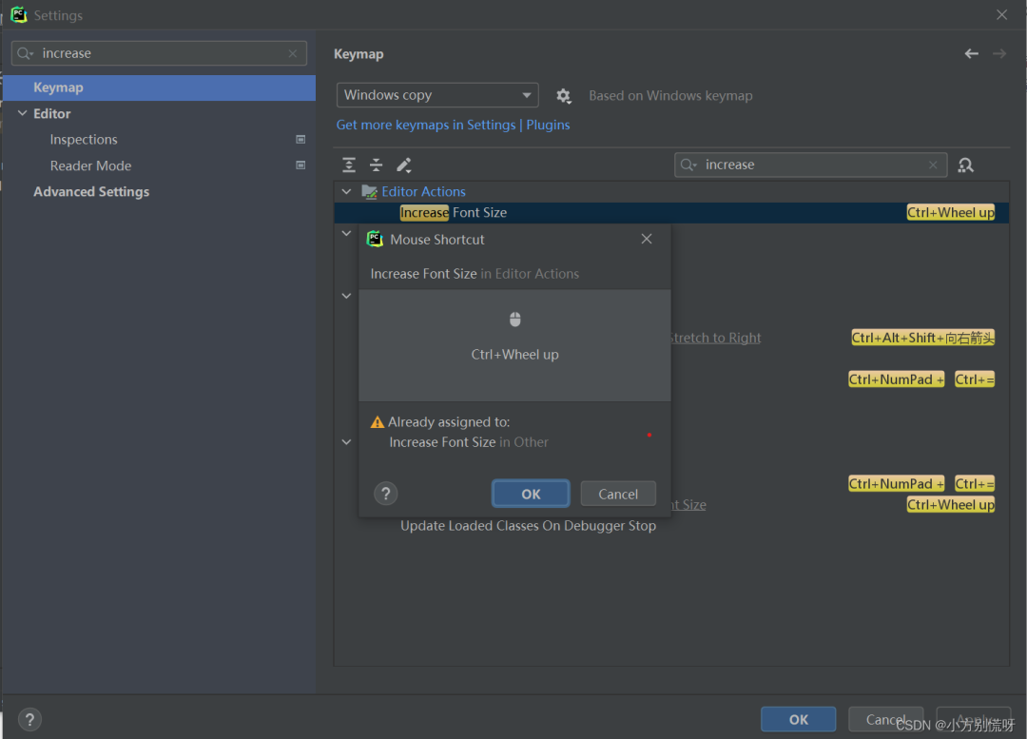1027x739 pixels.
Task: Cancel the Mouse Shortcut dialog
Action: 618,494
